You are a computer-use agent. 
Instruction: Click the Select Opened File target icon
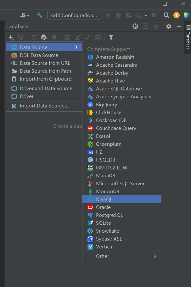pyautogui.click(x=135, y=26)
